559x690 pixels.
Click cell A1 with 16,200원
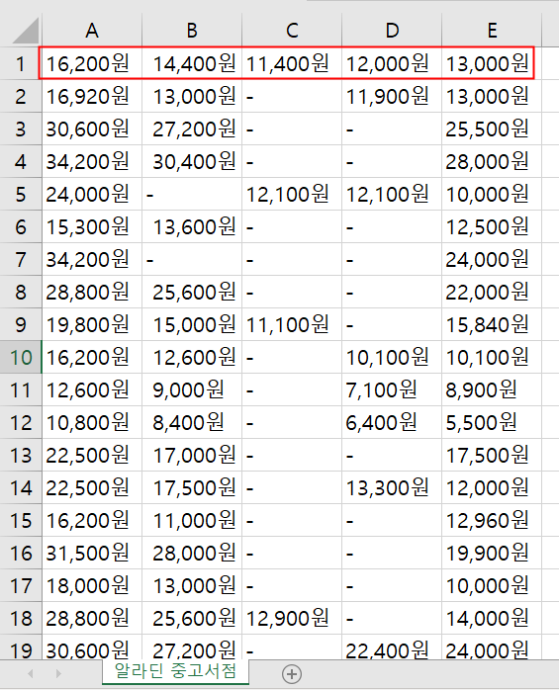92,63
